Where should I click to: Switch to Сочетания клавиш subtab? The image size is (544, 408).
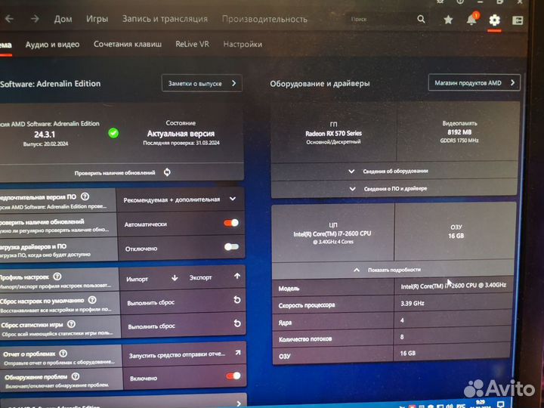click(128, 44)
